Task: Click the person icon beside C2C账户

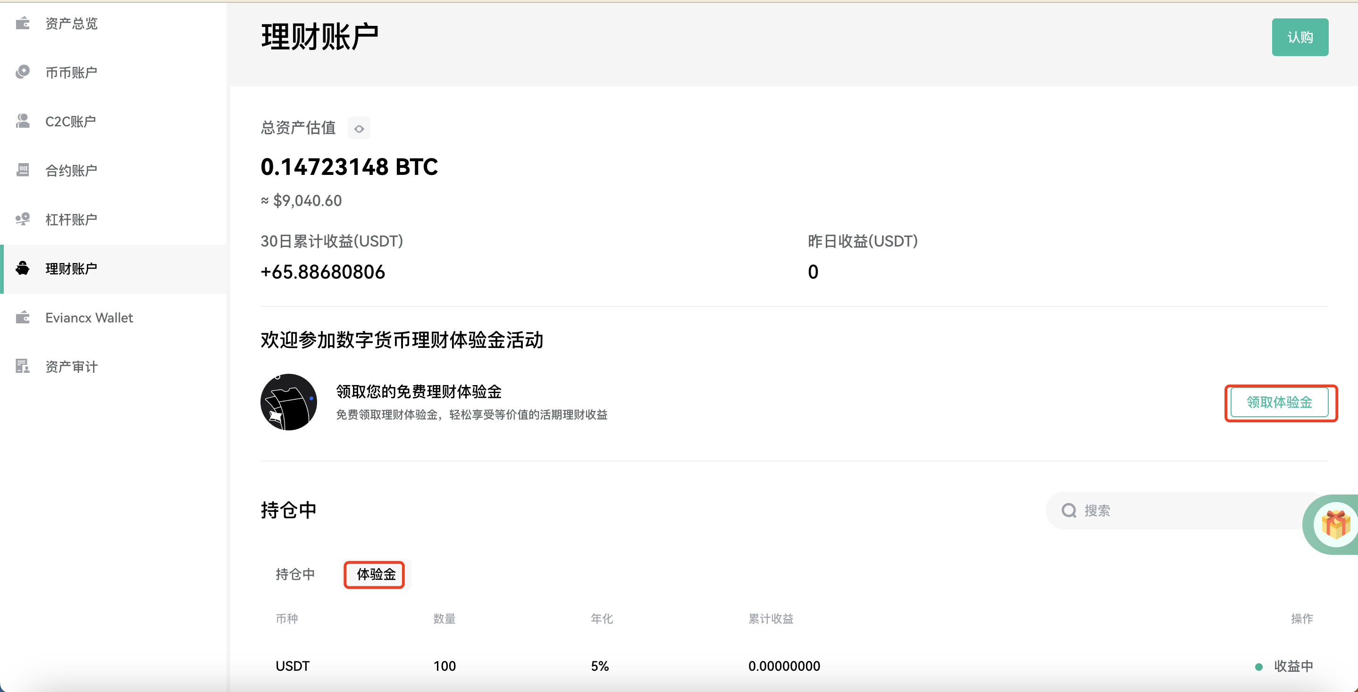Action: click(23, 121)
